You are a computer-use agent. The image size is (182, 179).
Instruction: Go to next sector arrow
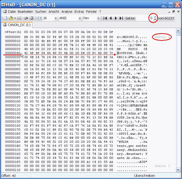click(116, 18)
